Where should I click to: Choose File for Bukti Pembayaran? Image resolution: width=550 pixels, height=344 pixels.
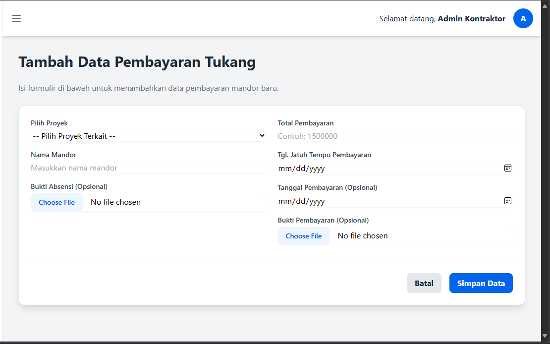tap(303, 236)
